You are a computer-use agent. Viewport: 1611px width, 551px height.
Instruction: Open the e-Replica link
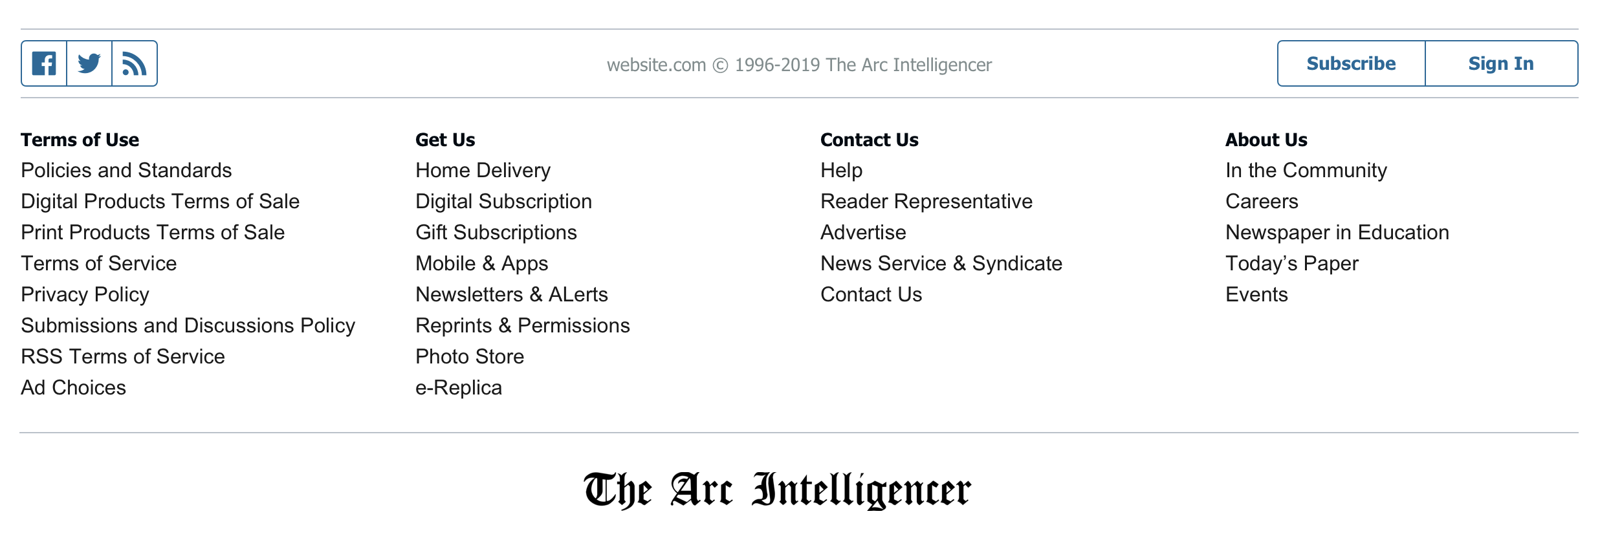point(458,387)
